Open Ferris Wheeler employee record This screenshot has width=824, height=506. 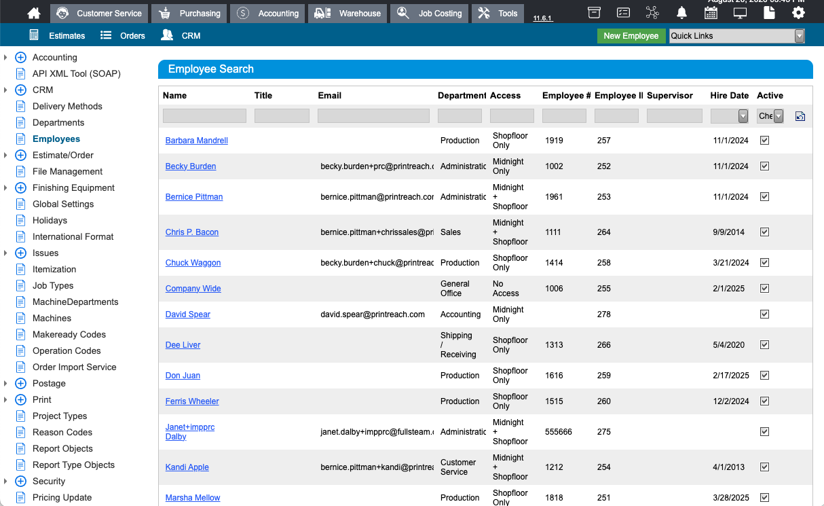192,401
